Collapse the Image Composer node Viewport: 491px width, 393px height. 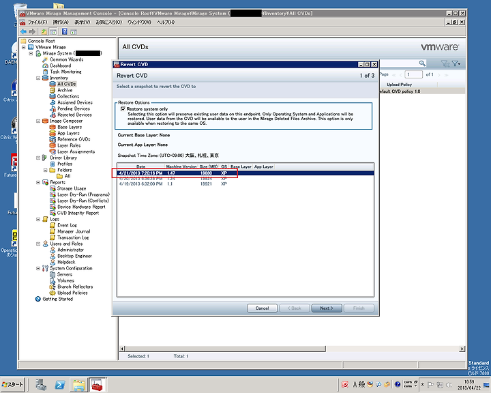click(x=38, y=121)
